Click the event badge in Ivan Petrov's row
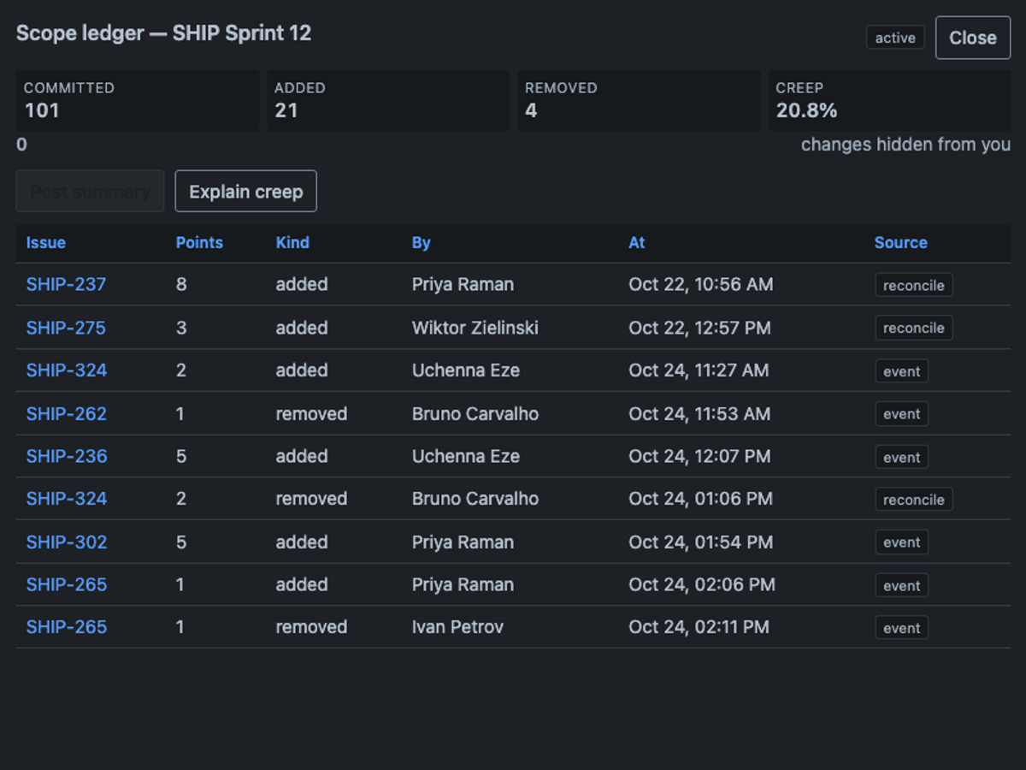Image resolution: width=1026 pixels, height=770 pixels. pyautogui.click(x=901, y=628)
